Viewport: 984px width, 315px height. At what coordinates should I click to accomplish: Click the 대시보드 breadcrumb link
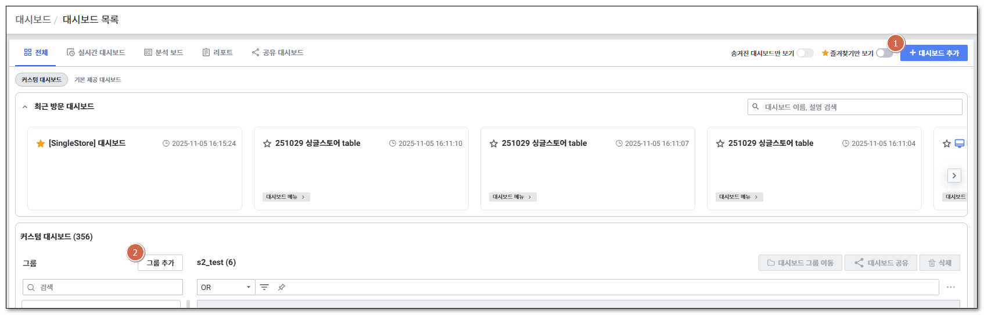(x=33, y=20)
